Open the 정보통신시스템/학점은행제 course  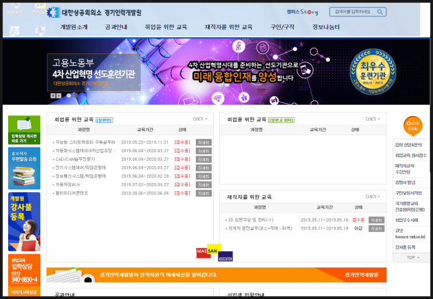[80, 176]
